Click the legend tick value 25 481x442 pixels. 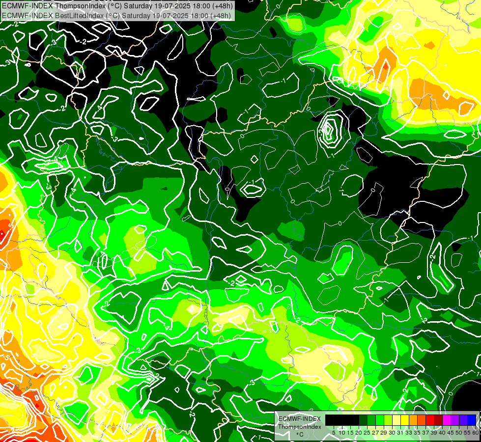[x=367, y=433]
